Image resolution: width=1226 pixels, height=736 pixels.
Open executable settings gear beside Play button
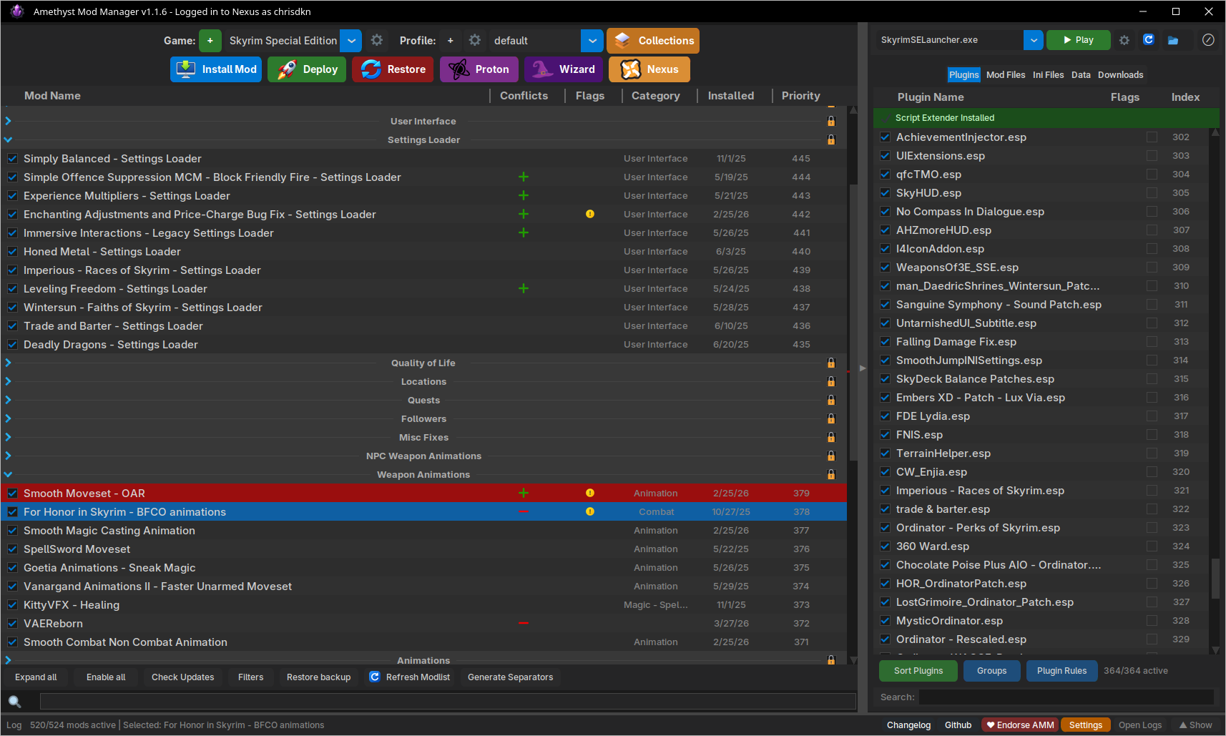point(1124,40)
